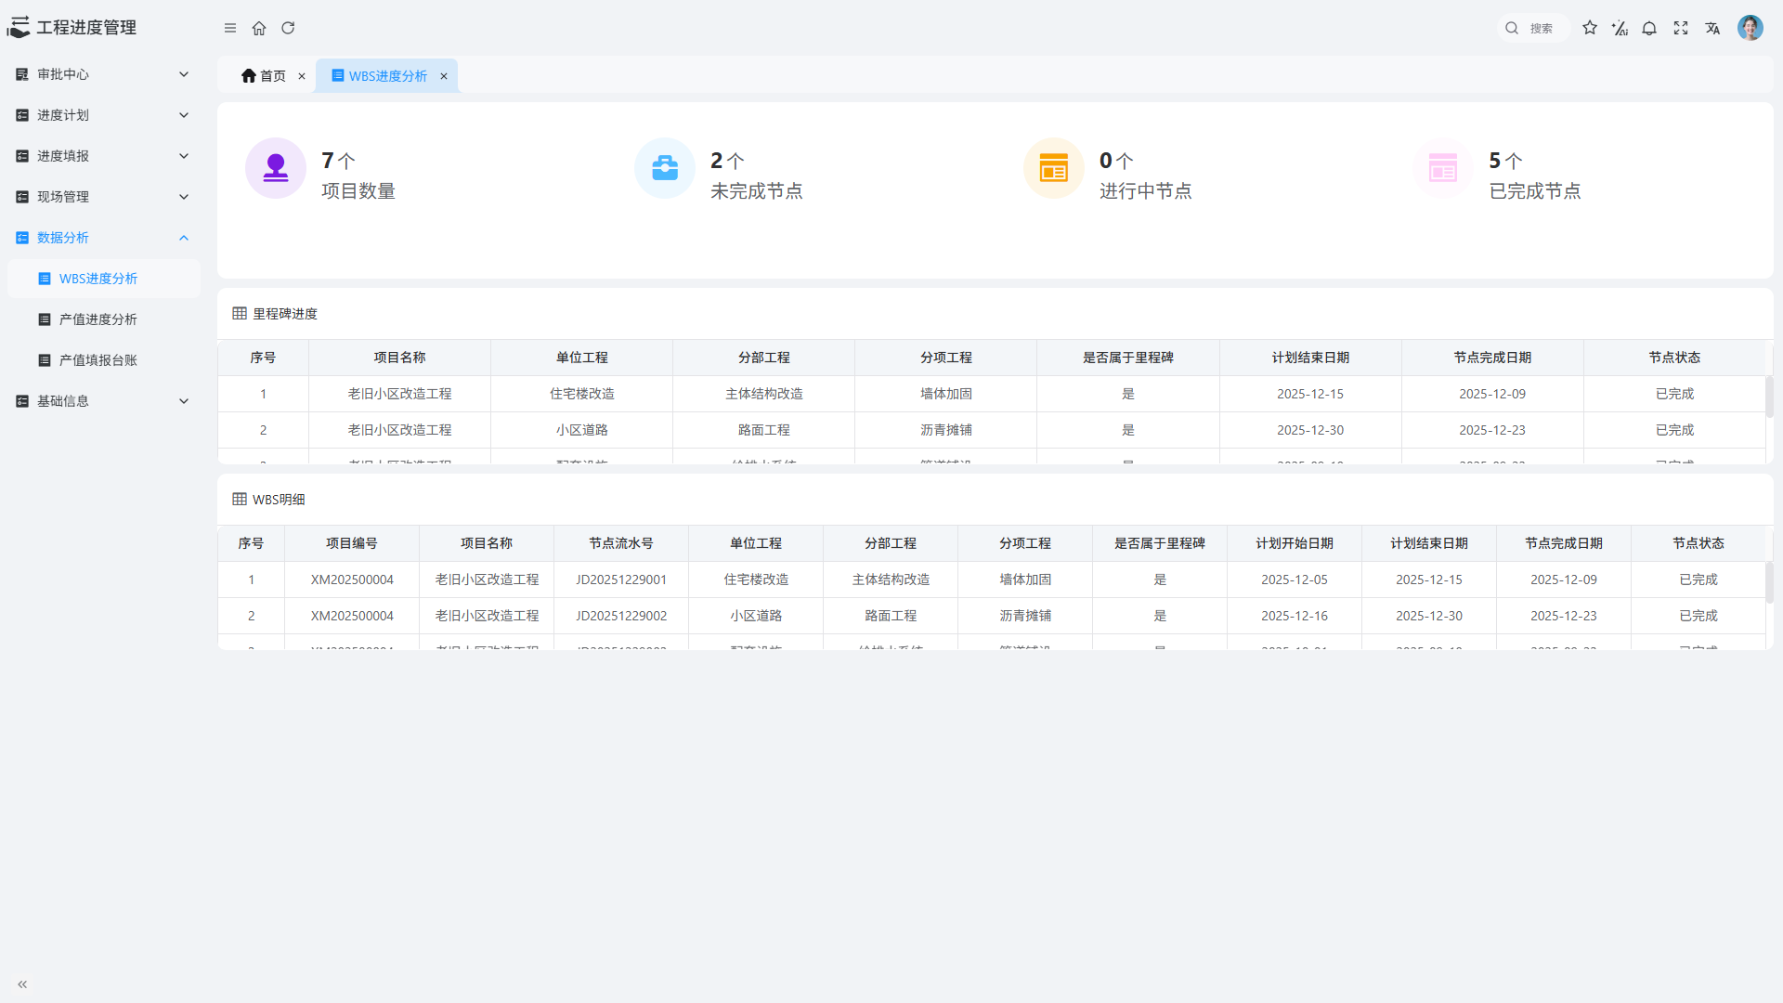
Task: Click the 计划开始日期 column header
Action: point(1295,543)
